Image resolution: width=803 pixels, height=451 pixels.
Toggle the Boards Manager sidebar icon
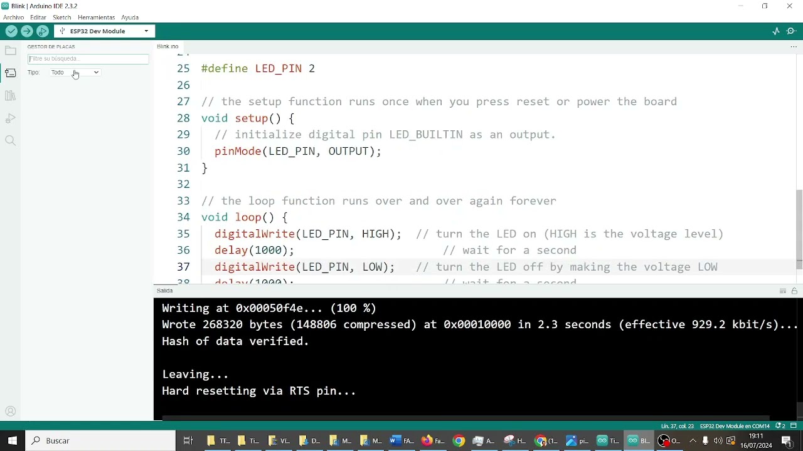click(10, 73)
